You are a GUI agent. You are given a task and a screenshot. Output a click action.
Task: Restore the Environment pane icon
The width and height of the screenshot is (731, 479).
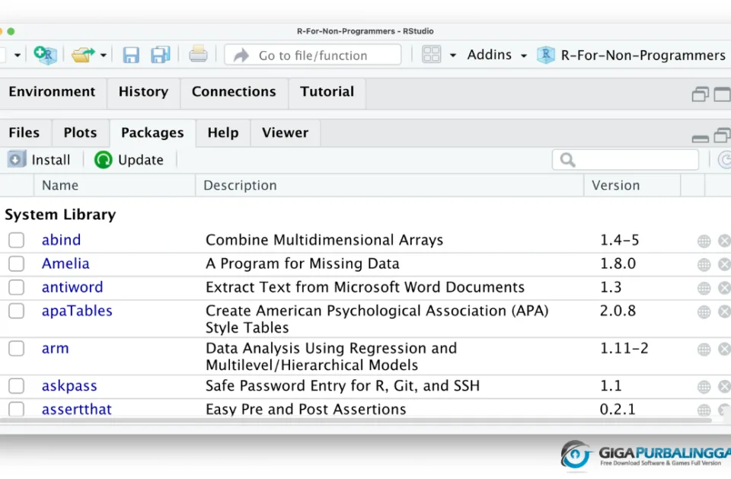point(701,94)
